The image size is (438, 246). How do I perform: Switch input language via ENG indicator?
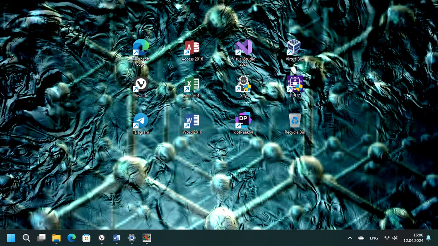[x=374, y=238]
